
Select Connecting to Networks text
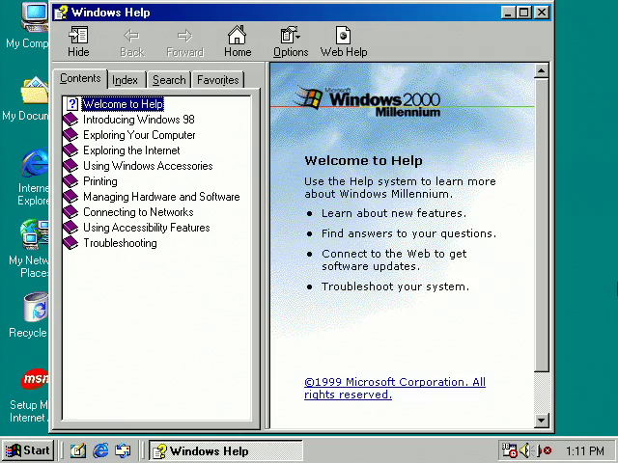pos(138,212)
